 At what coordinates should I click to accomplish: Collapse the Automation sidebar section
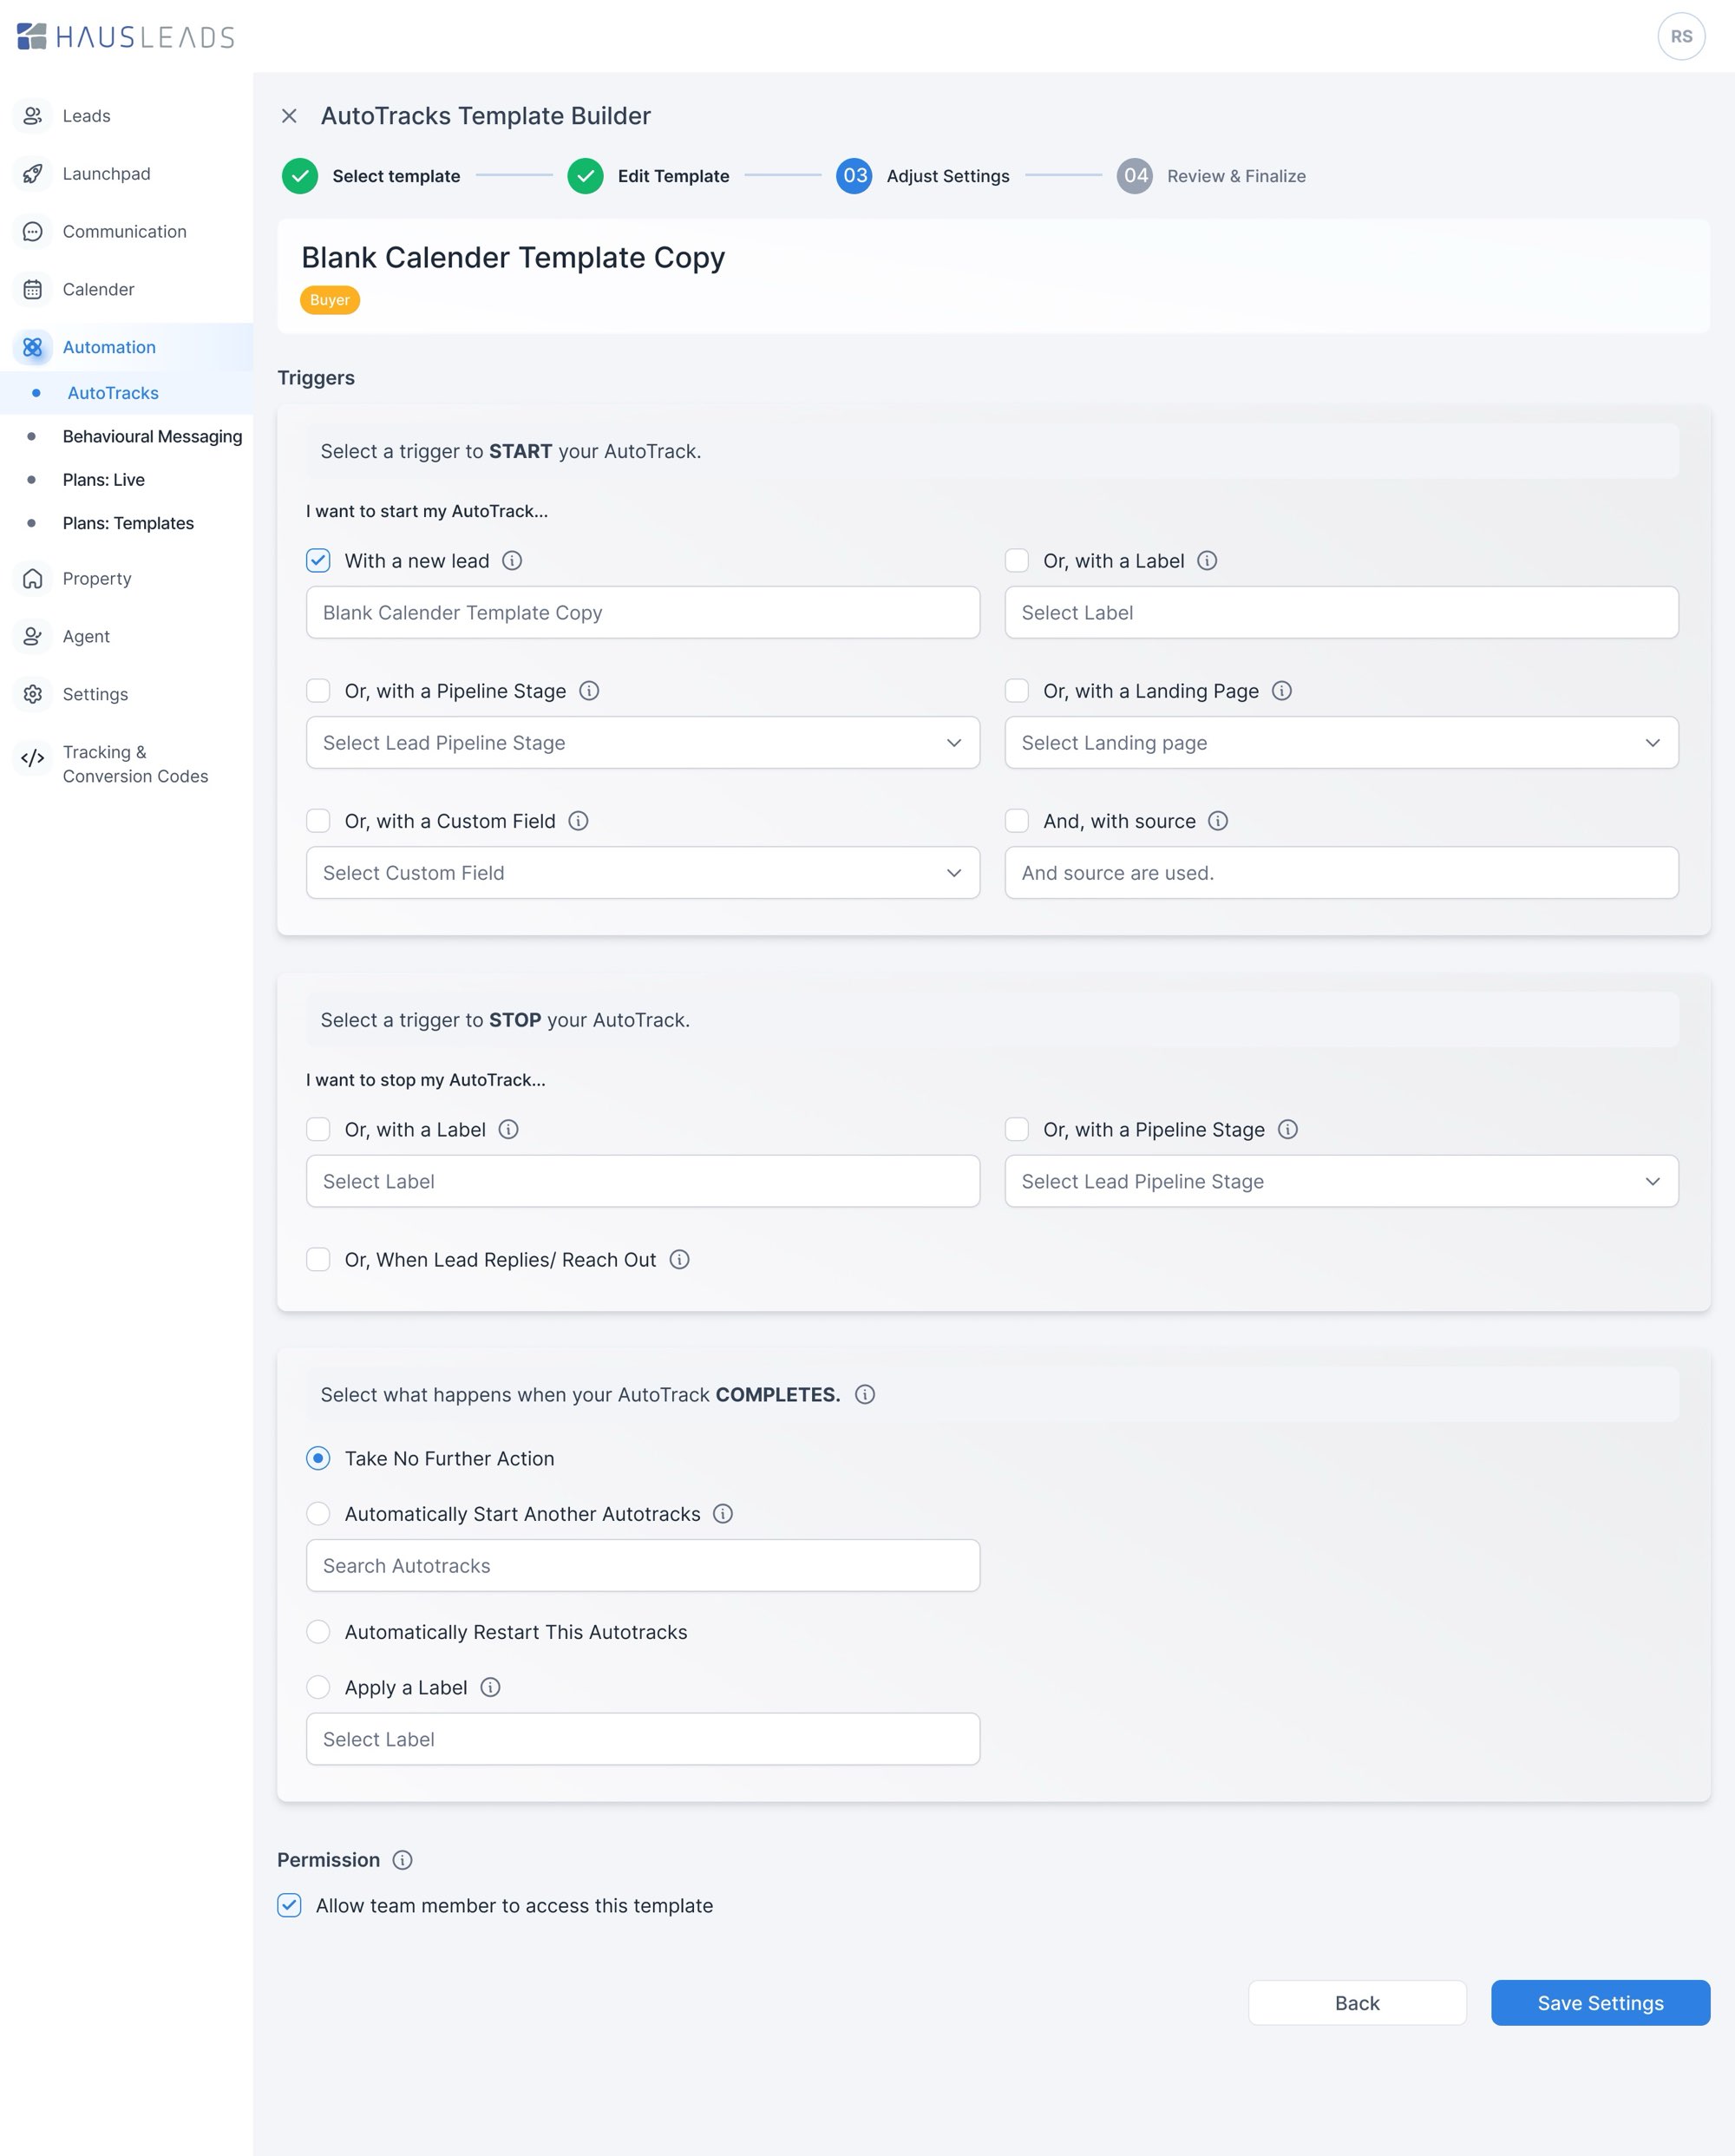point(126,348)
